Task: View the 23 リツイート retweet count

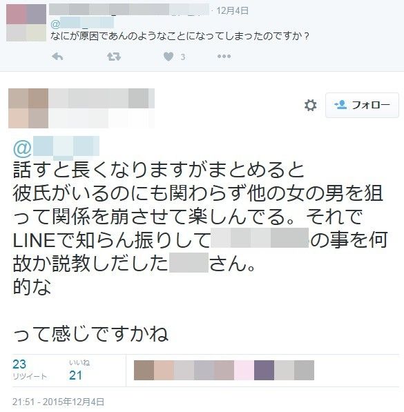Action: click(x=30, y=370)
